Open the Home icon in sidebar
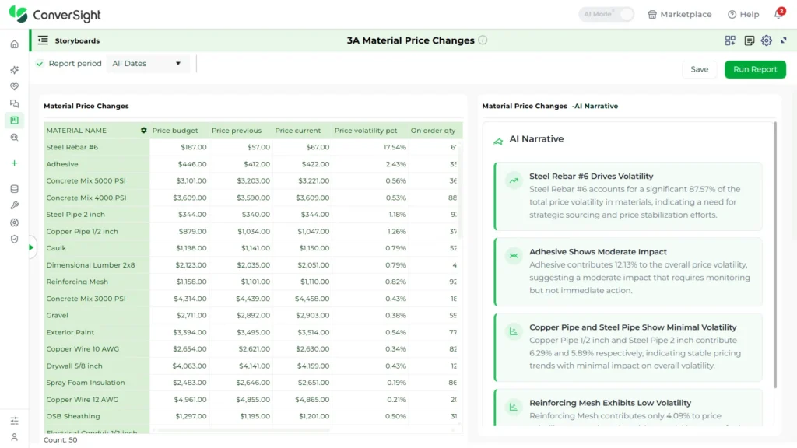Image resolution: width=797 pixels, height=448 pixels. pos(14,44)
